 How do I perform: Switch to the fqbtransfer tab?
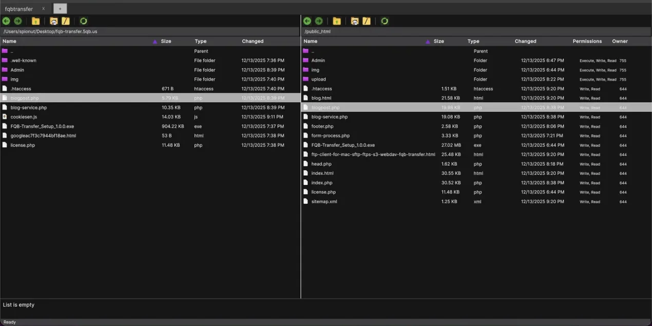(x=20, y=8)
